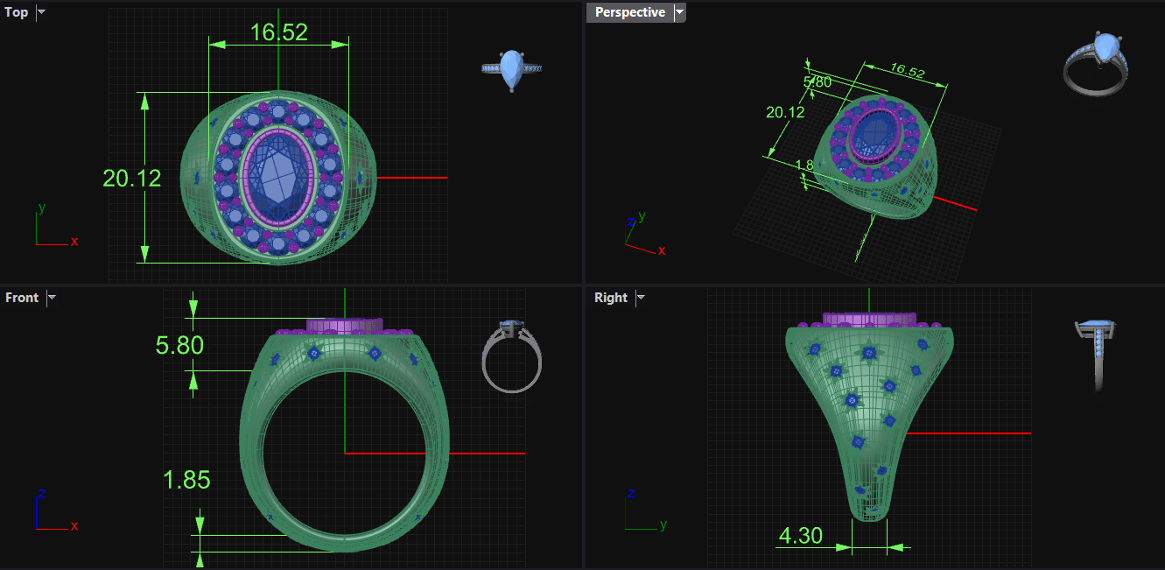Click the pear ring icon in Top view
The width and height of the screenshot is (1165, 570).
(512, 70)
